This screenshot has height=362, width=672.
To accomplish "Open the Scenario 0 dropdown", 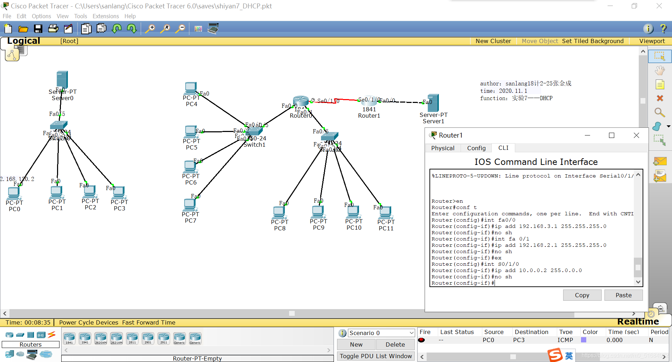I will click(381, 333).
